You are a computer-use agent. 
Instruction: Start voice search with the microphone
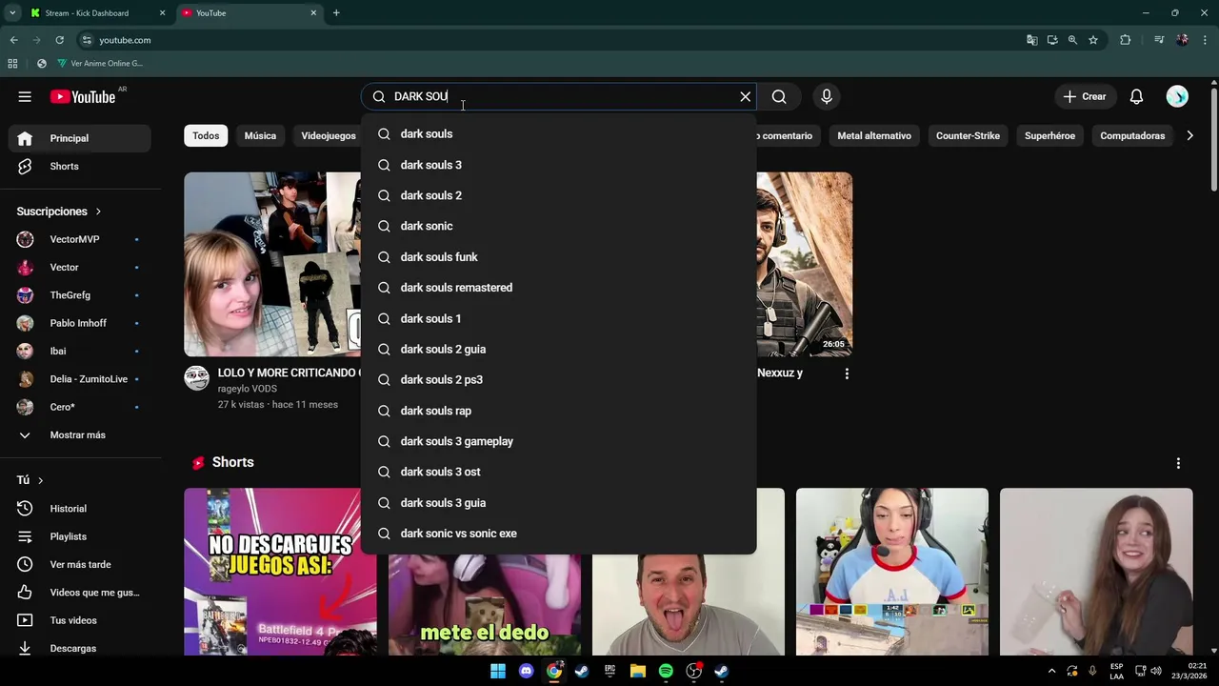pyautogui.click(x=827, y=96)
